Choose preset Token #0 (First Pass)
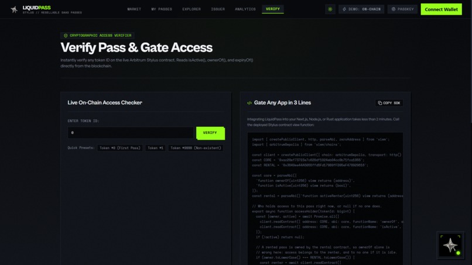Image resolution: width=472 pixels, height=265 pixels. pos(120,148)
